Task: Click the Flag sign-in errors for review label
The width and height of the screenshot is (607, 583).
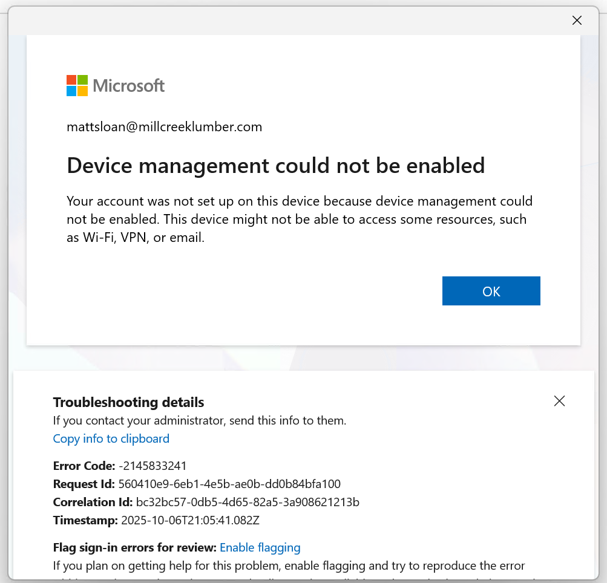Action: coord(134,547)
